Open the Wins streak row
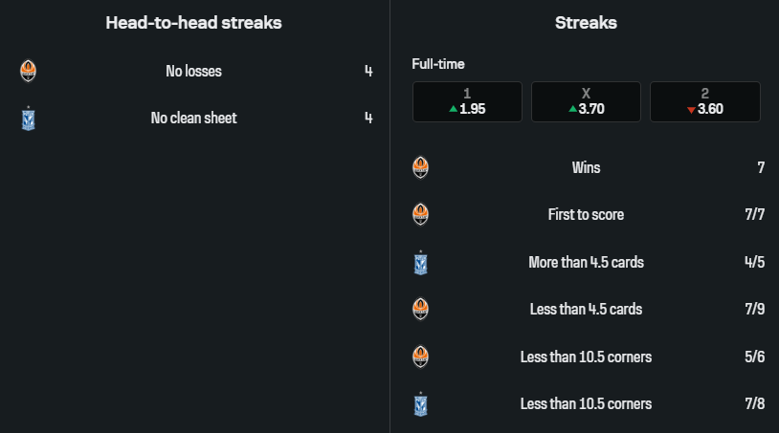The width and height of the screenshot is (779, 433). [586, 168]
